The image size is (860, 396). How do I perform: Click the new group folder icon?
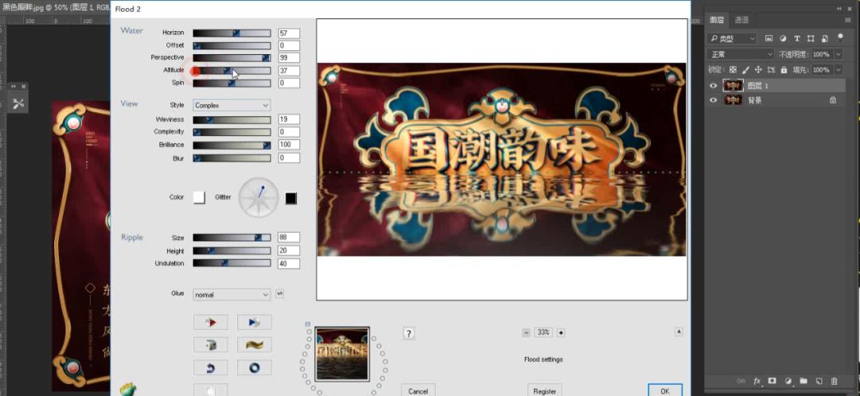pos(803,381)
